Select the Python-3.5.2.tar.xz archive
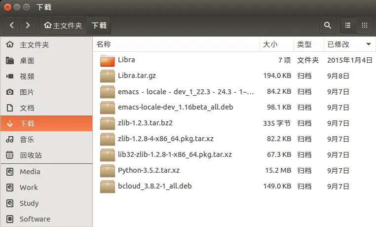Viewport: 376px width, 227px height. 149,171
